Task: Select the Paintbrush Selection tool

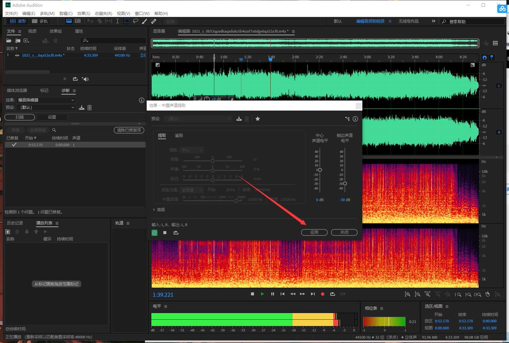Action: [x=145, y=21]
